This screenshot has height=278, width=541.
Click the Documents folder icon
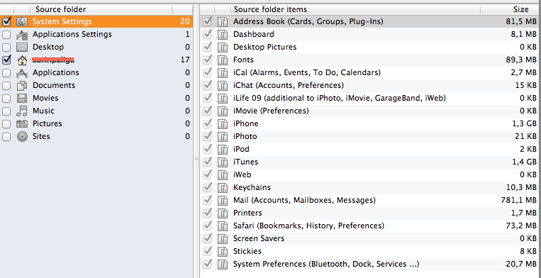coord(22,85)
